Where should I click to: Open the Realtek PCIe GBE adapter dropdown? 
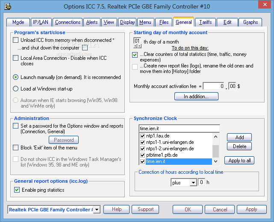pos(97,210)
